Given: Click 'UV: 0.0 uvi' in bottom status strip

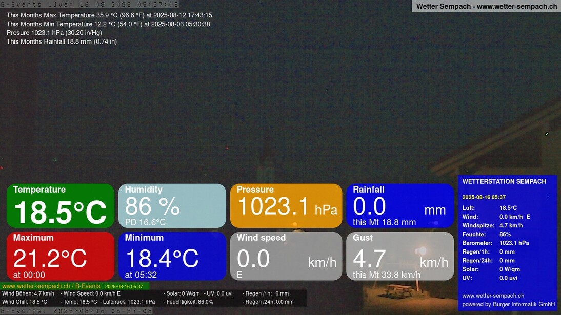Looking at the screenshot, I should 219,293.
